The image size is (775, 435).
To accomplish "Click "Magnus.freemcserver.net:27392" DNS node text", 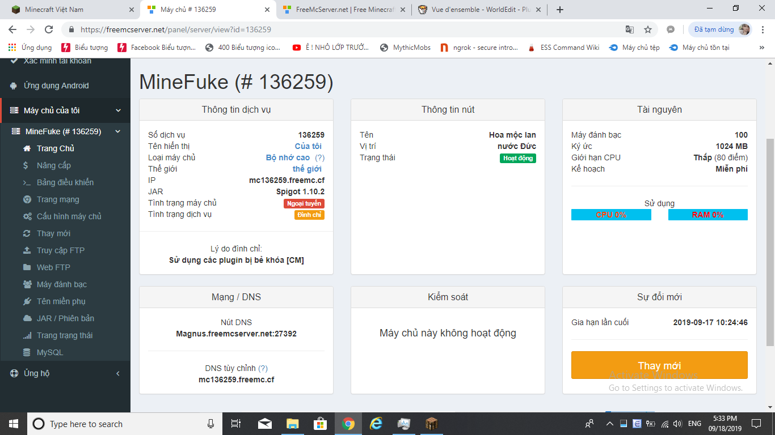I will 236,334.
